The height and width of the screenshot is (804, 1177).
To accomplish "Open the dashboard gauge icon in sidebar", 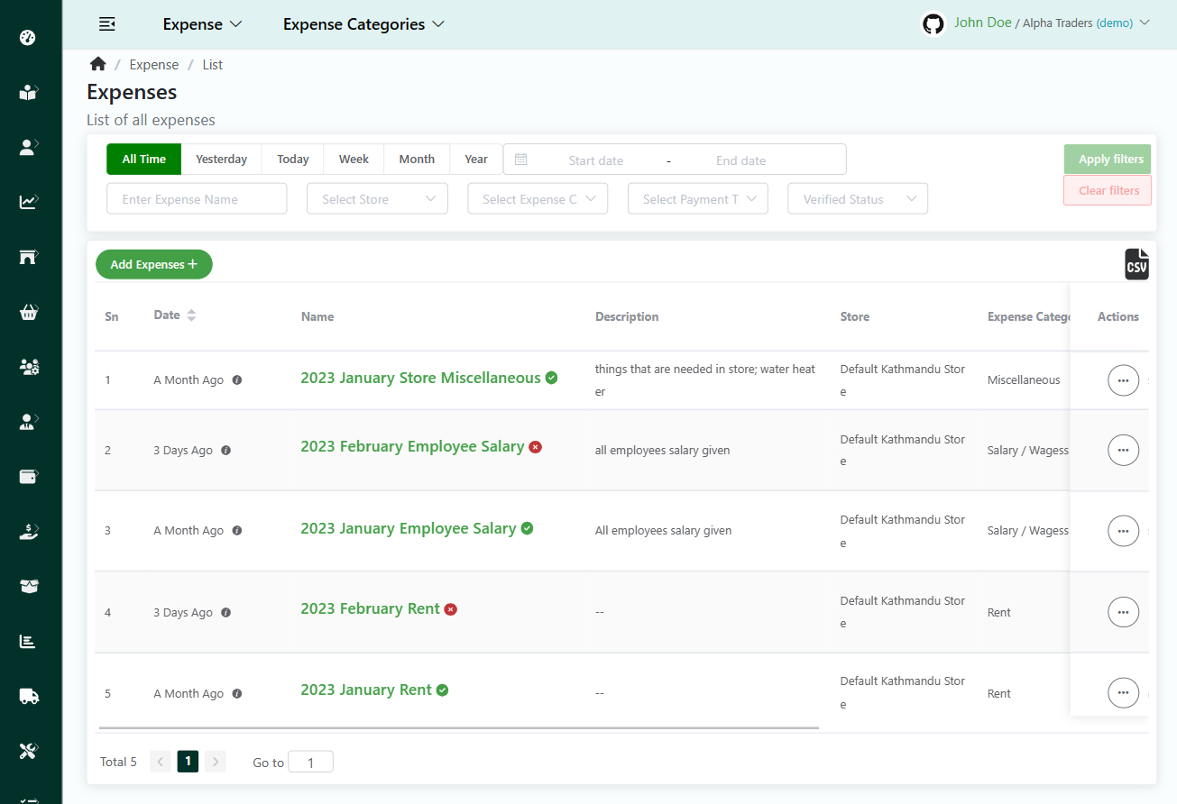I will [x=28, y=38].
